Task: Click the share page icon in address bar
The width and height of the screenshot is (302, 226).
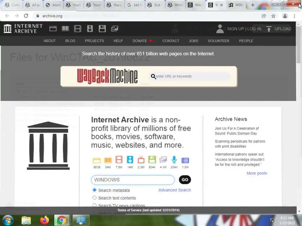Action: coord(264,16)
